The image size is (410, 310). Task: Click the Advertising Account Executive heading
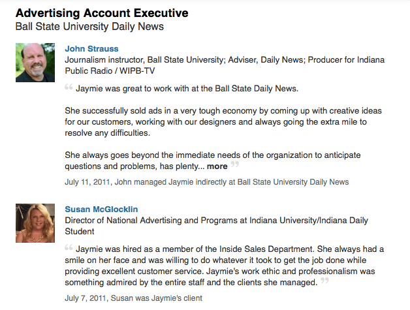102,13
